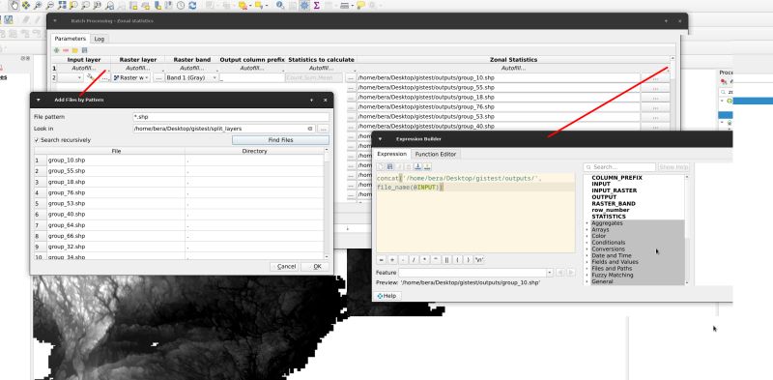The height and width of the screenshot is (380, 773).
Task: Open the Band 1 (Gray) dropdown
Action: pos(191,78)
